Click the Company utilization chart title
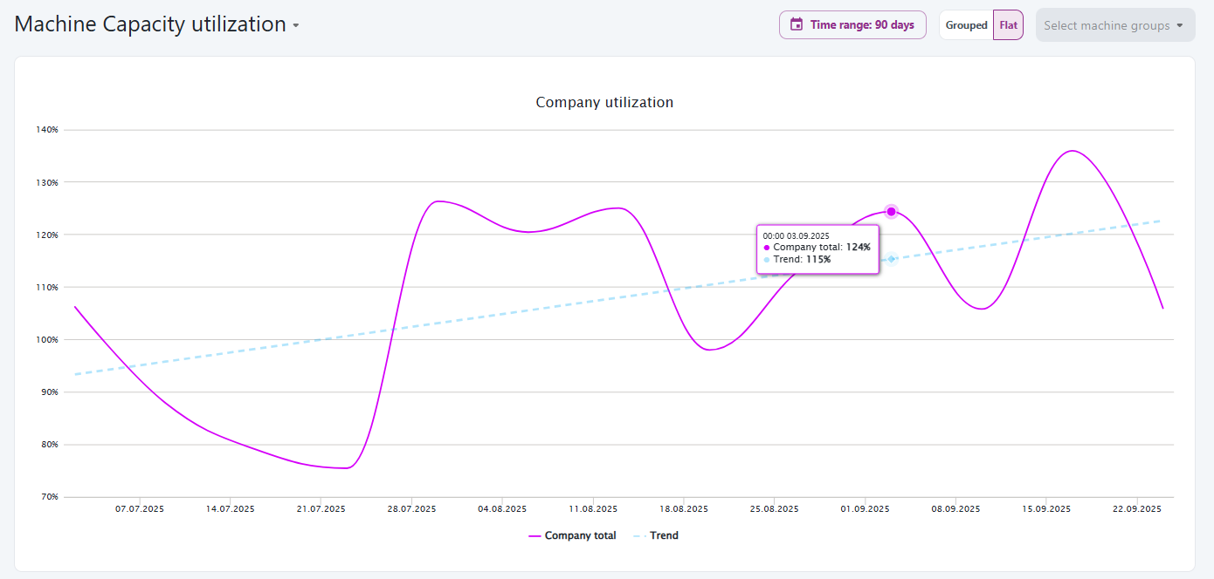Viewport: 1214px width, 579px height. tap(604, 102)
